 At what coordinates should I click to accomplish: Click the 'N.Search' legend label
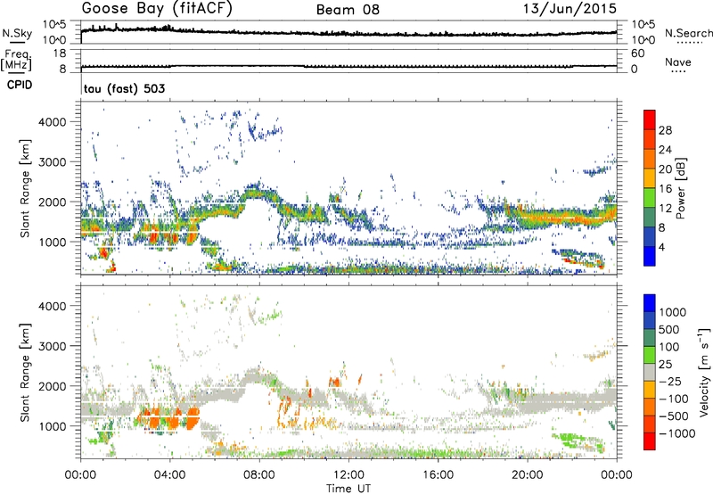(x=688, y=33)
